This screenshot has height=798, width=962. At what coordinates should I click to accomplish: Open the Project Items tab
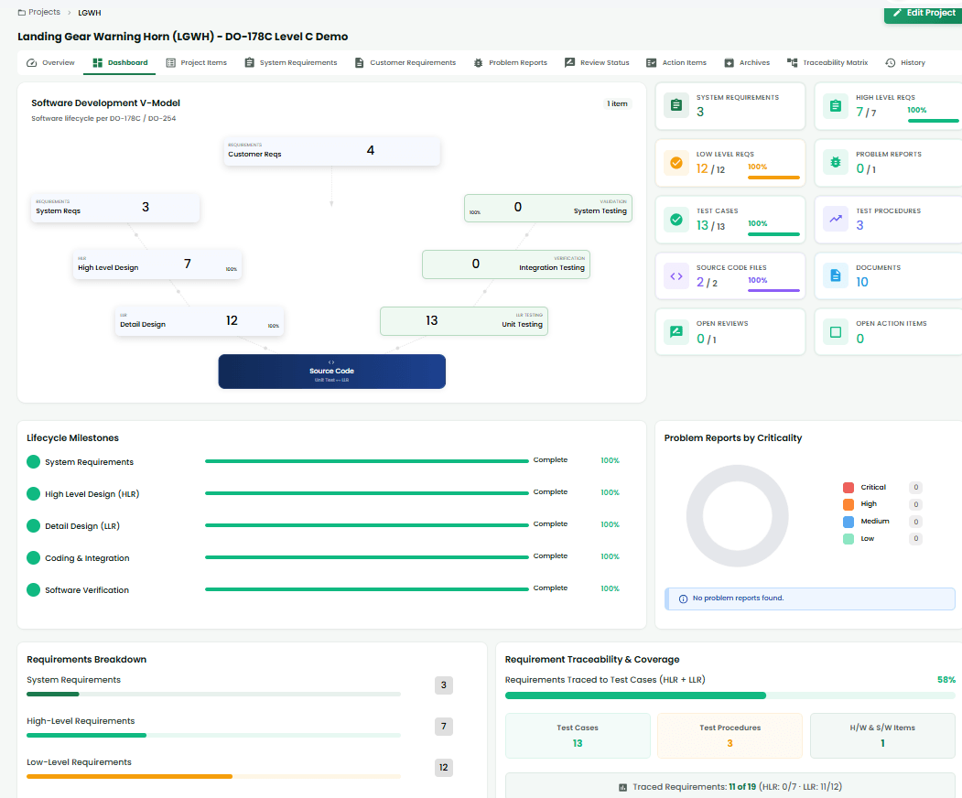point(196,62)
